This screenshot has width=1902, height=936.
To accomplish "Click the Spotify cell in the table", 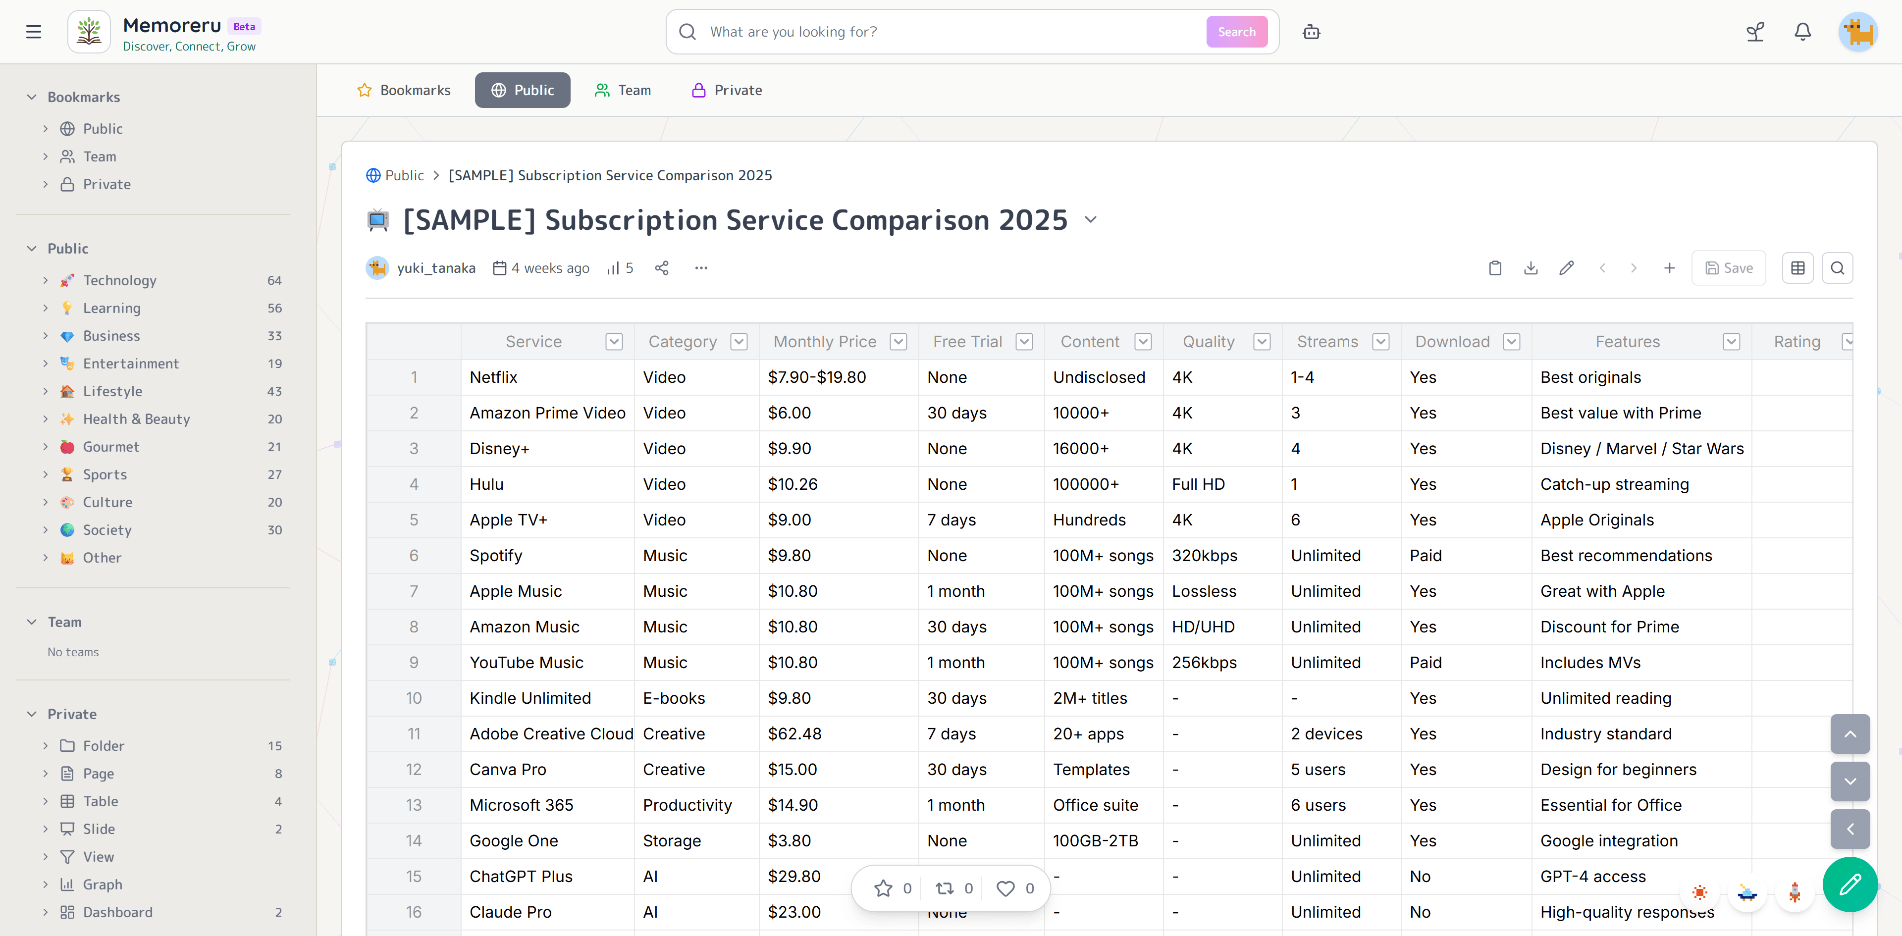I will point(547,556).
